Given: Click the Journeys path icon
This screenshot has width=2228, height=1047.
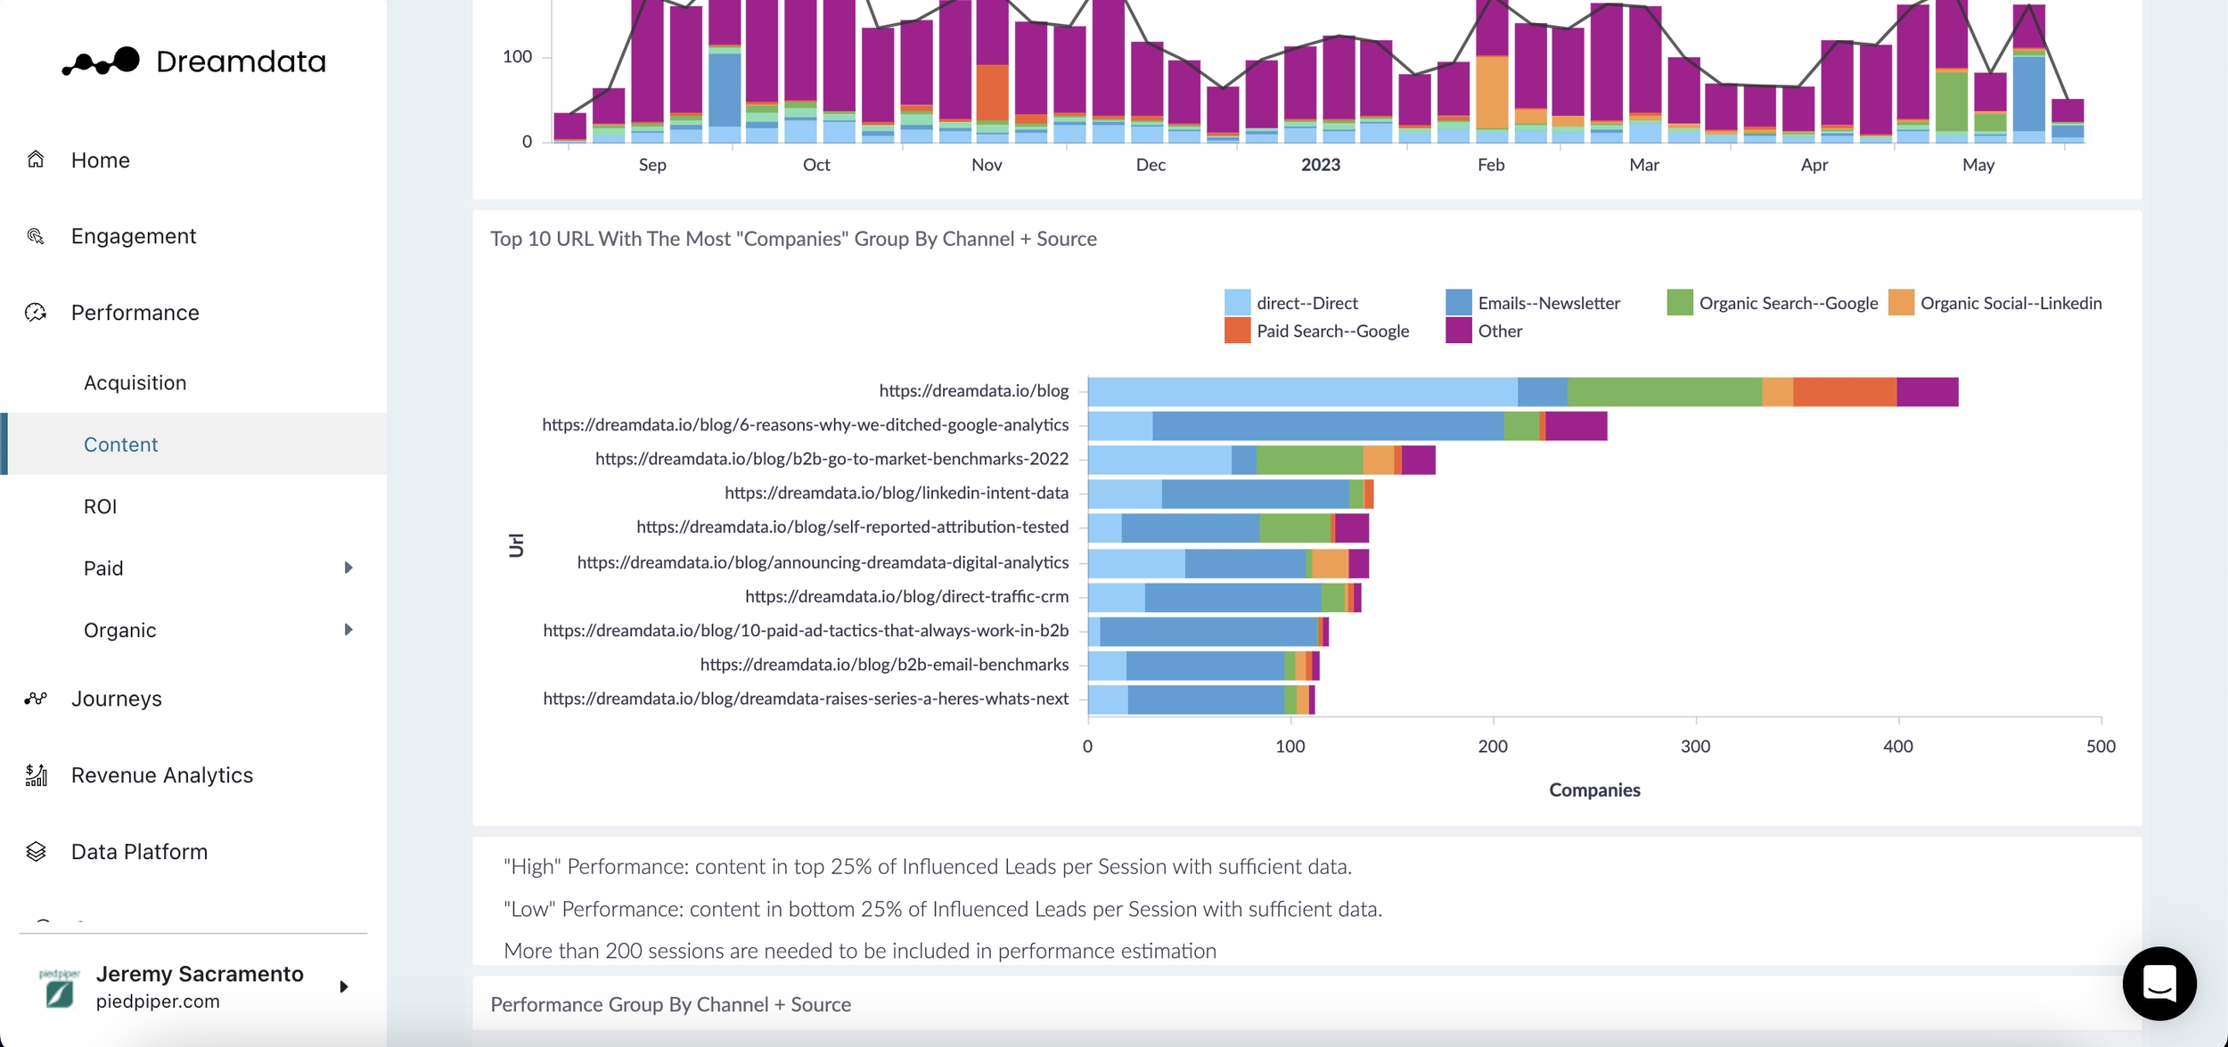Looking at the screenshot, I should (36, 699).
